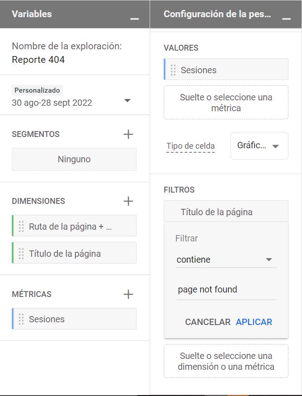302x396 pixels.
Task: Add a new segment with plus icon
Action: click(x=128, y=134)
